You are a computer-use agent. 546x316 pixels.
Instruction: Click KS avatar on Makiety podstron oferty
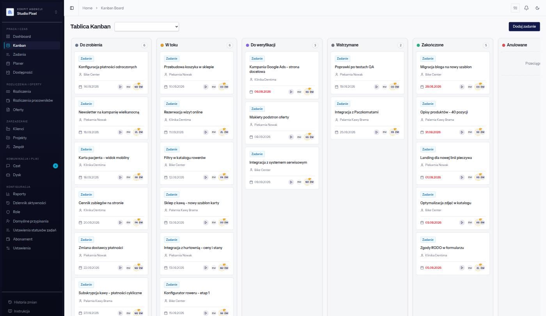tap(307, 137)
